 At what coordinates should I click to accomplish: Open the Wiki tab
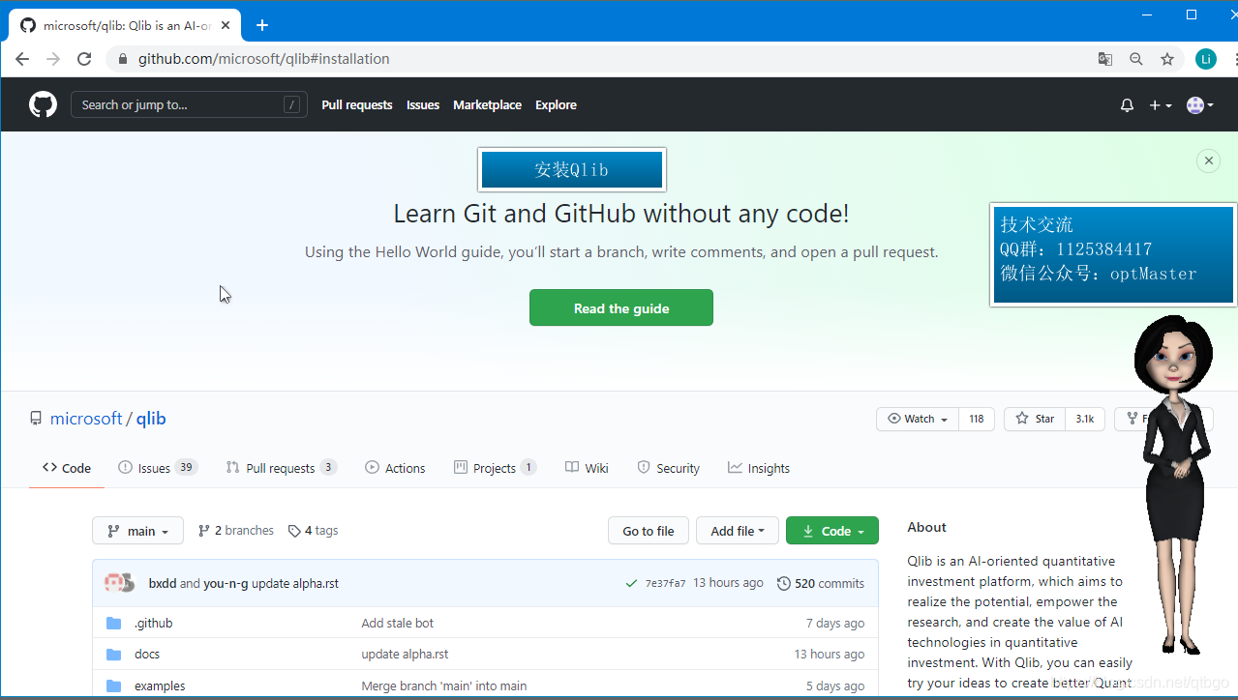pos(587,468)
